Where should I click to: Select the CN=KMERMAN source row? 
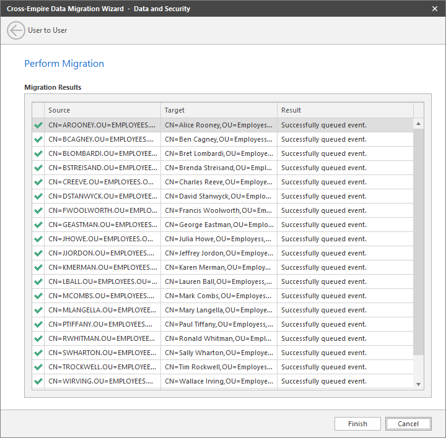[x=102, y=267]
